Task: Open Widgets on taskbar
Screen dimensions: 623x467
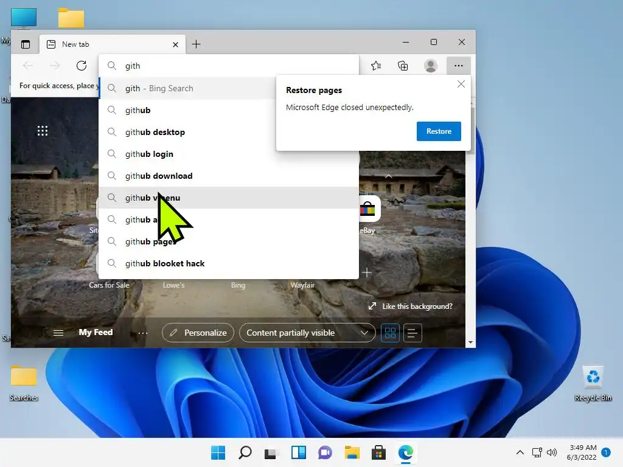Action: pyautogui.click(x=298, y=452)
